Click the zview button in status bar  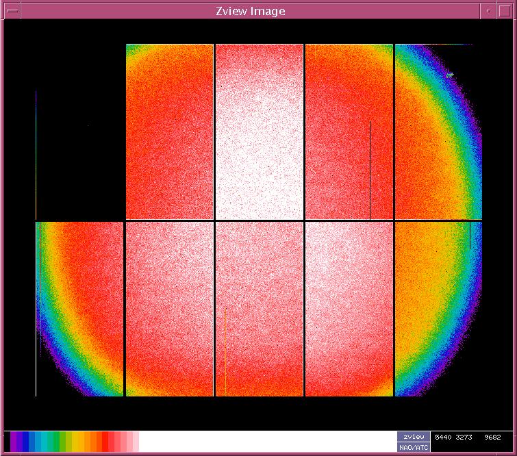(x=414, y=437)
